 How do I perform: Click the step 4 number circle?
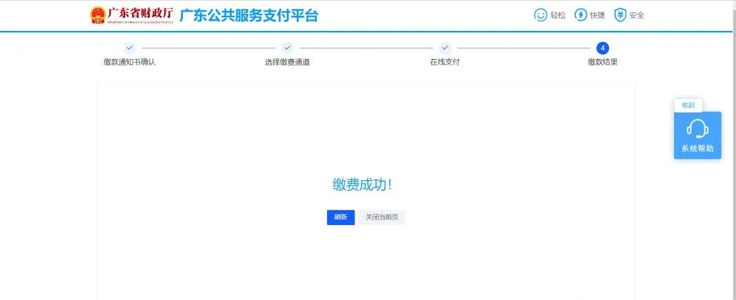pyautogui.click(x=603, y=47)
